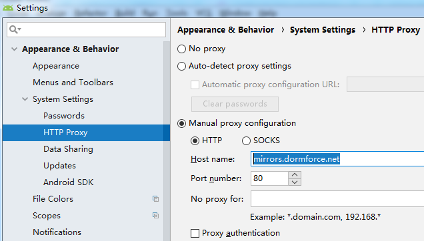This screenshot has width=424, height=241.
Task: Click the Example: *.domain.com hint text
Action: [x=315, y=217]
